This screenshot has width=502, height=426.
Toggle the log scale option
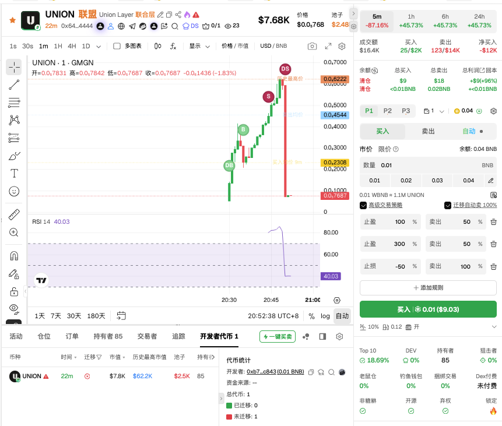coord(325,316)
